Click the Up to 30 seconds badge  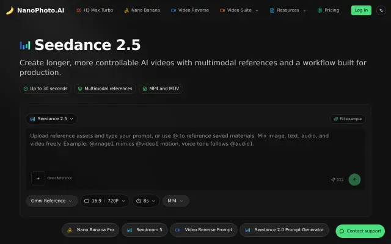coord(46,88)
